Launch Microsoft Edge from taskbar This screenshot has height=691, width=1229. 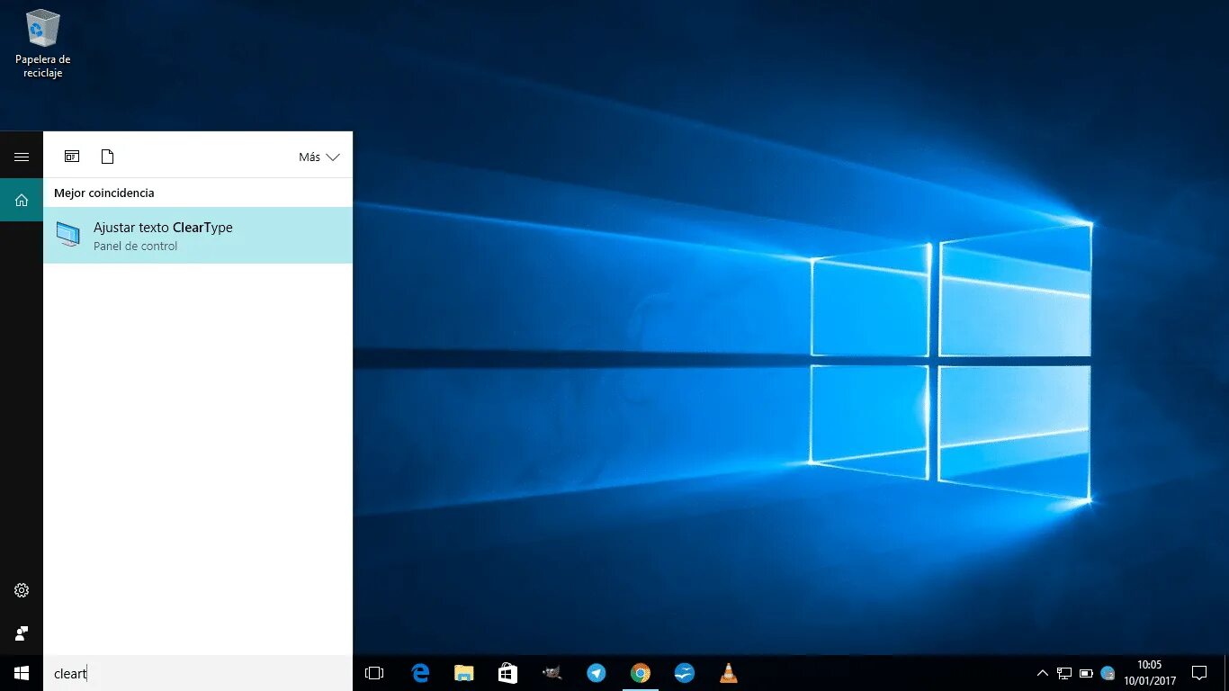420,673
